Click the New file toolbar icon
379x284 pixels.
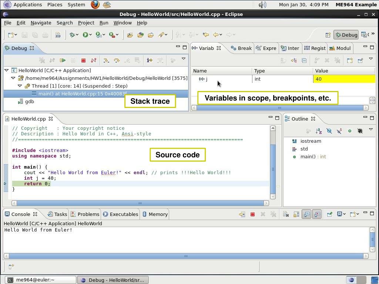tap(11, 35)
